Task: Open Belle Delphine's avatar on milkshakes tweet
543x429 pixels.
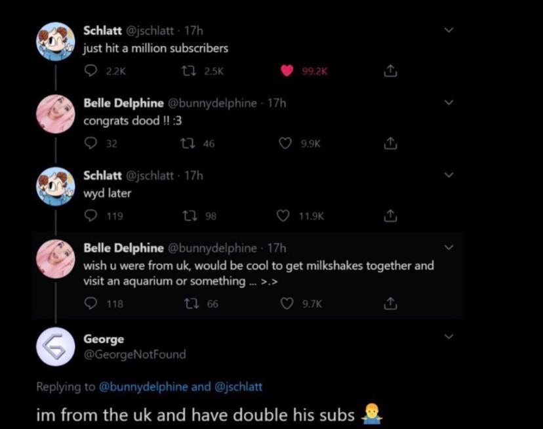Action: [x=55, y=259]
